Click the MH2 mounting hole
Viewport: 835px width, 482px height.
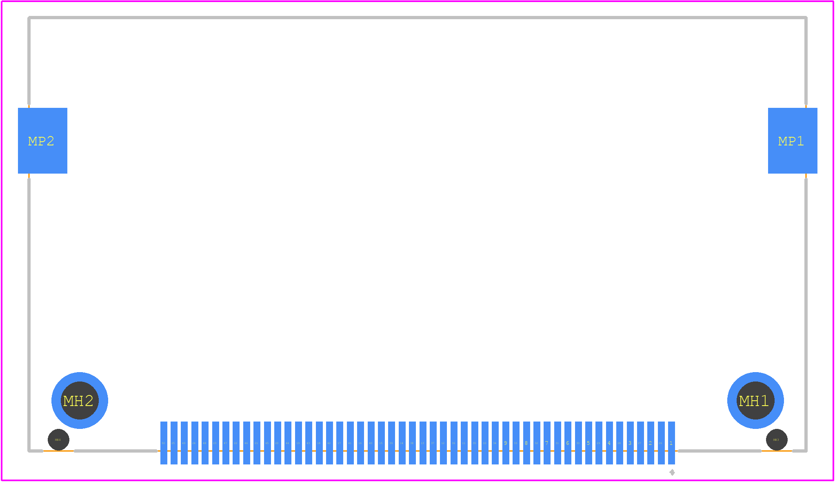[x=80, y=400]
